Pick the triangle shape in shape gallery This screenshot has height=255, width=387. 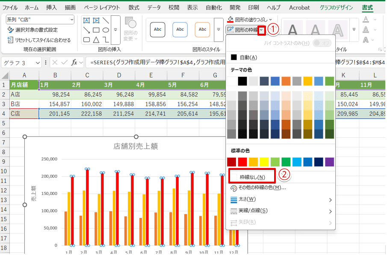coord(96,40)
